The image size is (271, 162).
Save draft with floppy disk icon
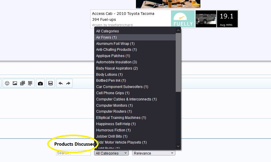point(50,84)
